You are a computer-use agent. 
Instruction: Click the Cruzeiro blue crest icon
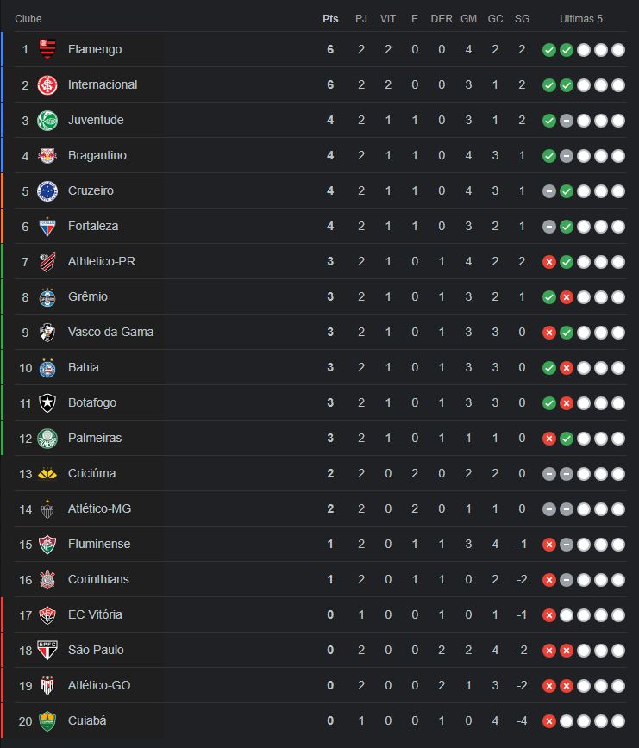(x=47, y=190)
